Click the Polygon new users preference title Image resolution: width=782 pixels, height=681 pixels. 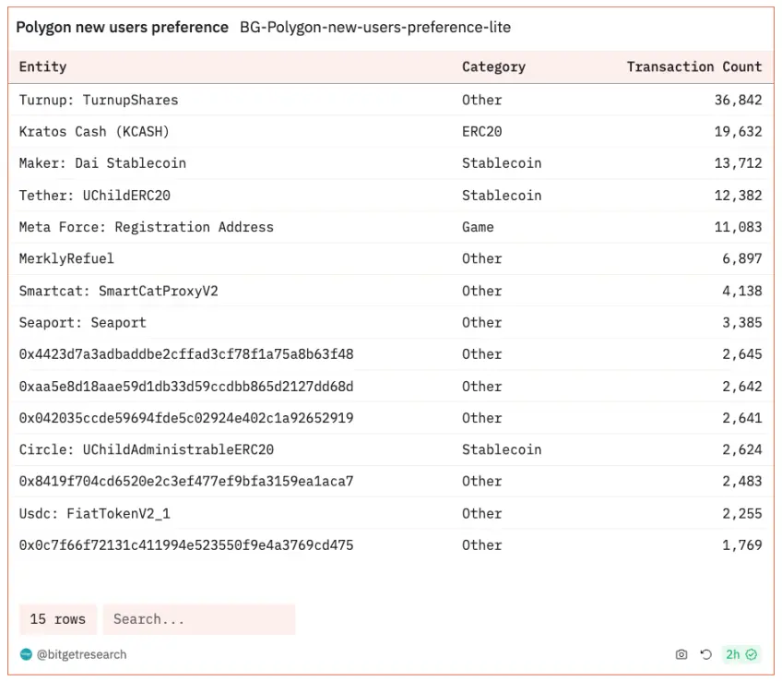122,28
